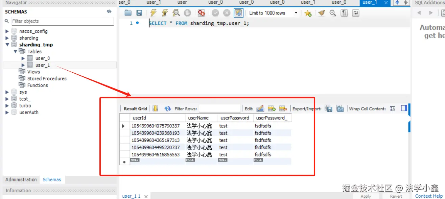Expand the sharding schema arrow

click(7, 38)
